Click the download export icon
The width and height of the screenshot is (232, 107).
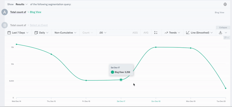coord(220,33)
